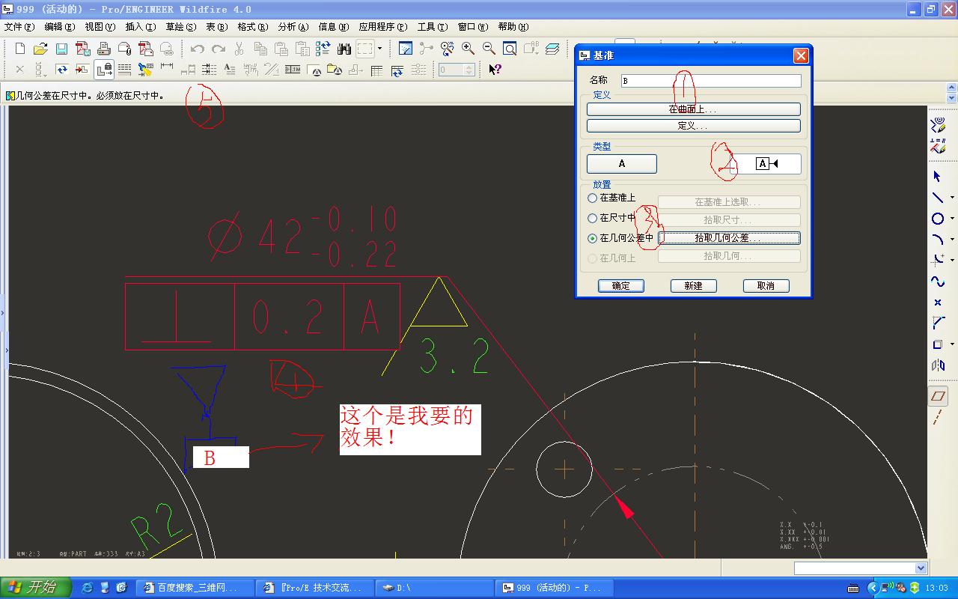Cancel the datum dialog with 取消
This screenshot has width=958, height=599.
tap(766, 286)
